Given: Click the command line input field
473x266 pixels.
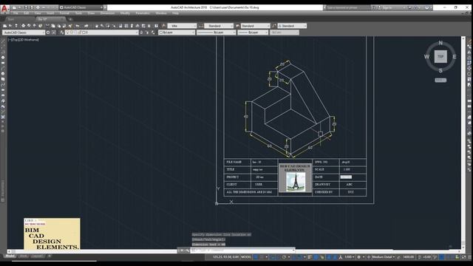Looking at the screenshot, I should (243, 250).
